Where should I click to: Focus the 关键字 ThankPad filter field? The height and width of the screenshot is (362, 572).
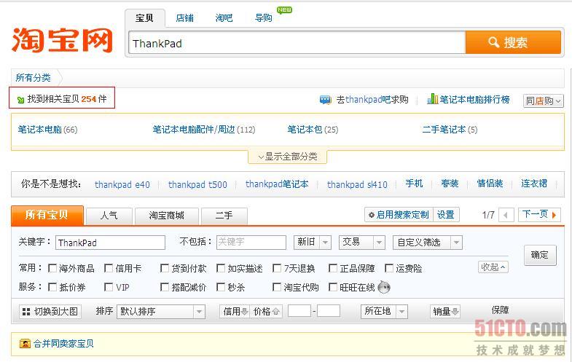110,243
